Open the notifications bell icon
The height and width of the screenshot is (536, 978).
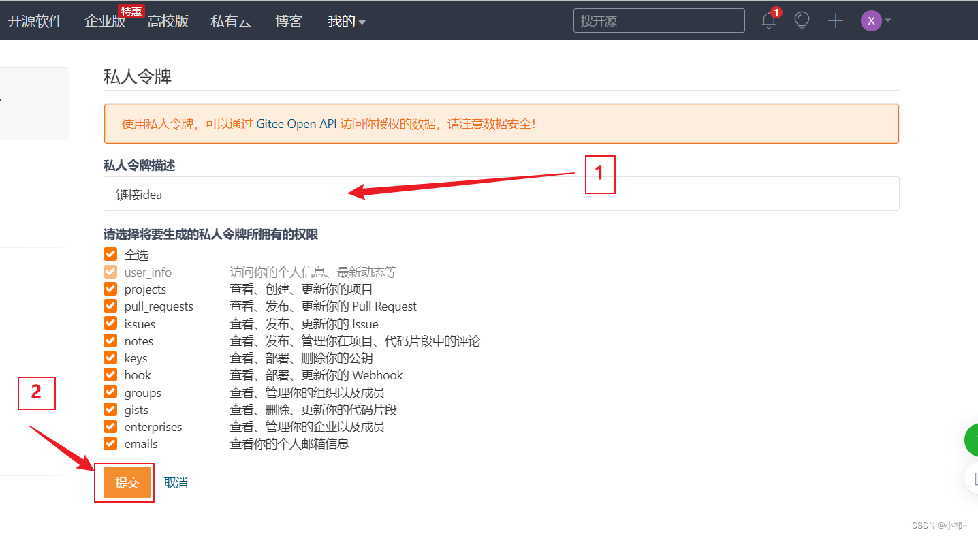click(769, 20)
